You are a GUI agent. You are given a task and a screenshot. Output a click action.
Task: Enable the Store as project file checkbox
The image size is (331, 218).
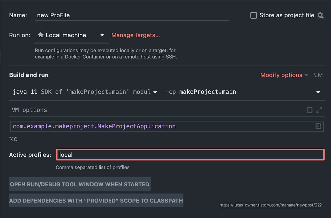pos(253,15)
